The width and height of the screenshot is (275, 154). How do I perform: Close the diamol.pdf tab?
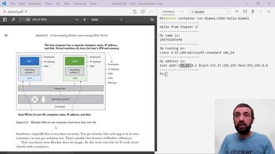click(x=26, y=12)
